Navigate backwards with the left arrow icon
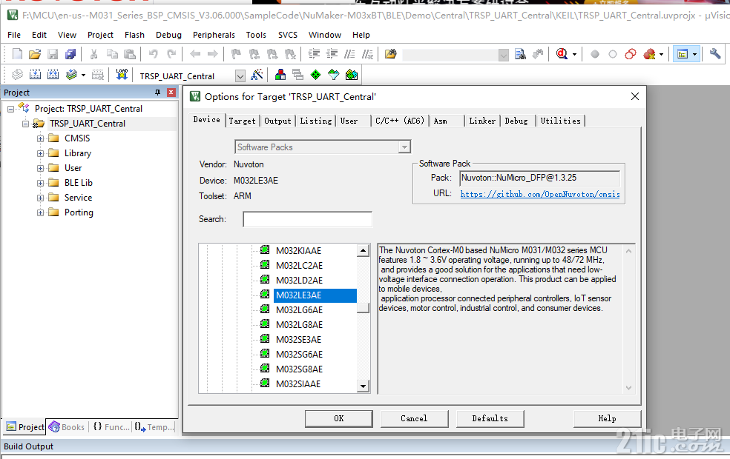The height and width of the screenshot is (459, 730). (195, 54)
